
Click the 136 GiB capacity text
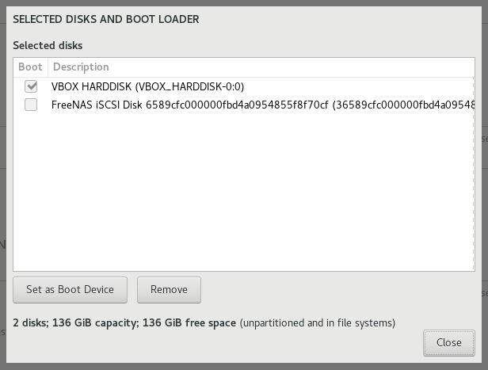[101, 322]
